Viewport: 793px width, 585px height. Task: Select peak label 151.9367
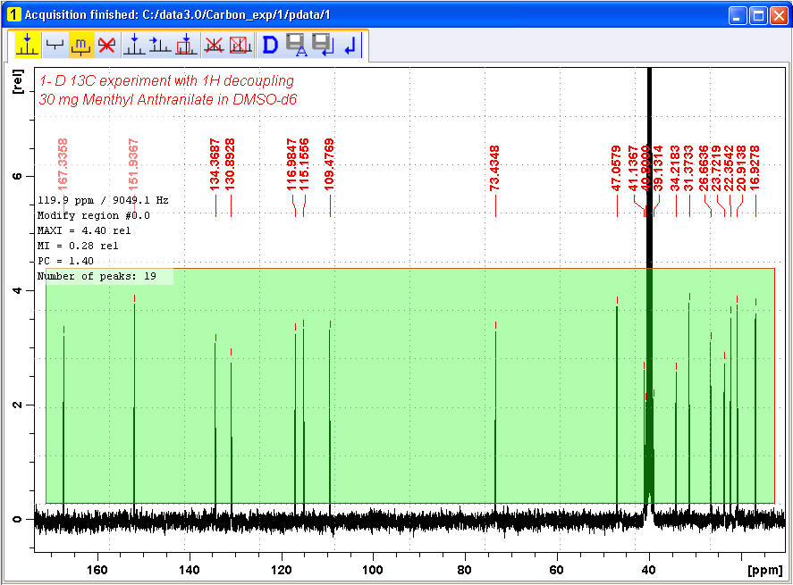[x=133, y=164]
